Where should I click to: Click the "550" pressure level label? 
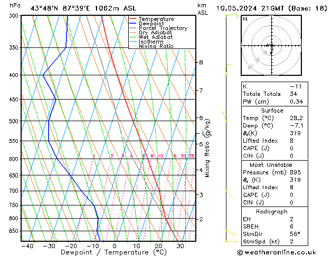pos(15,141)
